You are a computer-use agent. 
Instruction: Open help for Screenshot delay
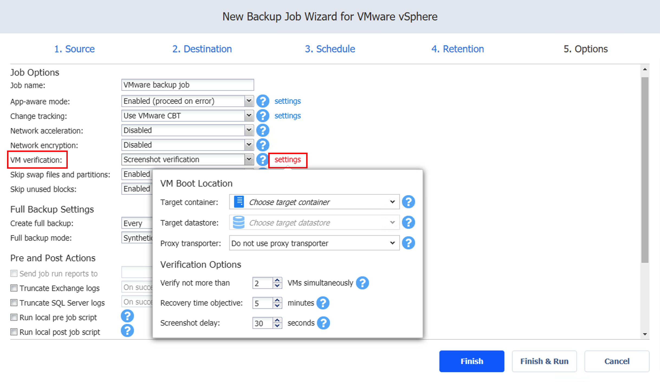click(x=323, y=323)
